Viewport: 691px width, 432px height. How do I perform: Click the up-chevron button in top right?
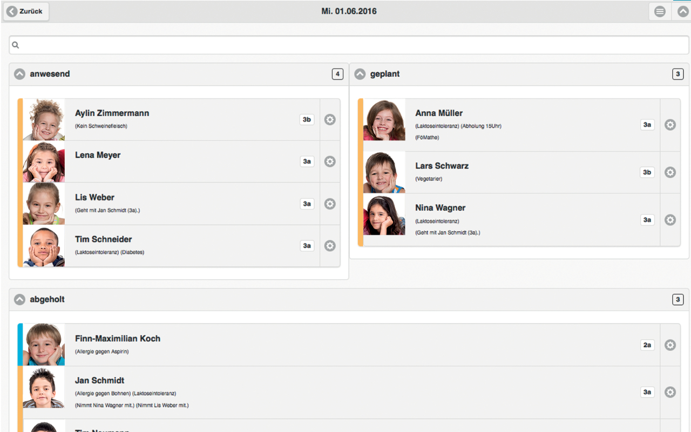682,11
